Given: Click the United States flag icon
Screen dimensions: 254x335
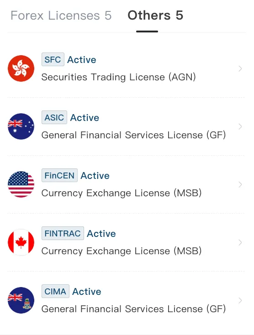Looking at the screenshot, I should pyautogui.click(x=21, y=184).
